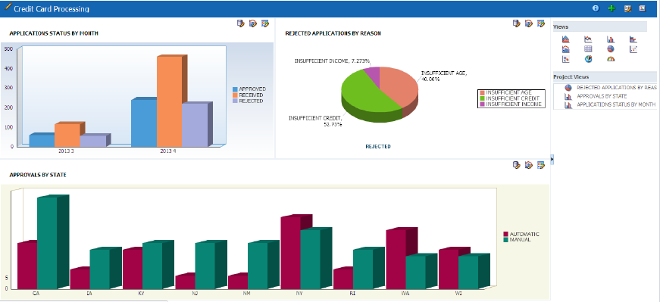
Task: Click the green plus add icon
Action: [x=612, y=8]
